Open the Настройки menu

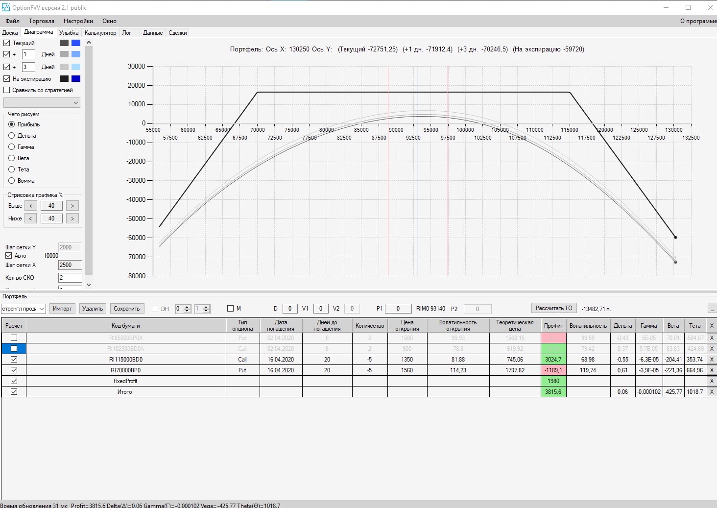click(78, 21)
